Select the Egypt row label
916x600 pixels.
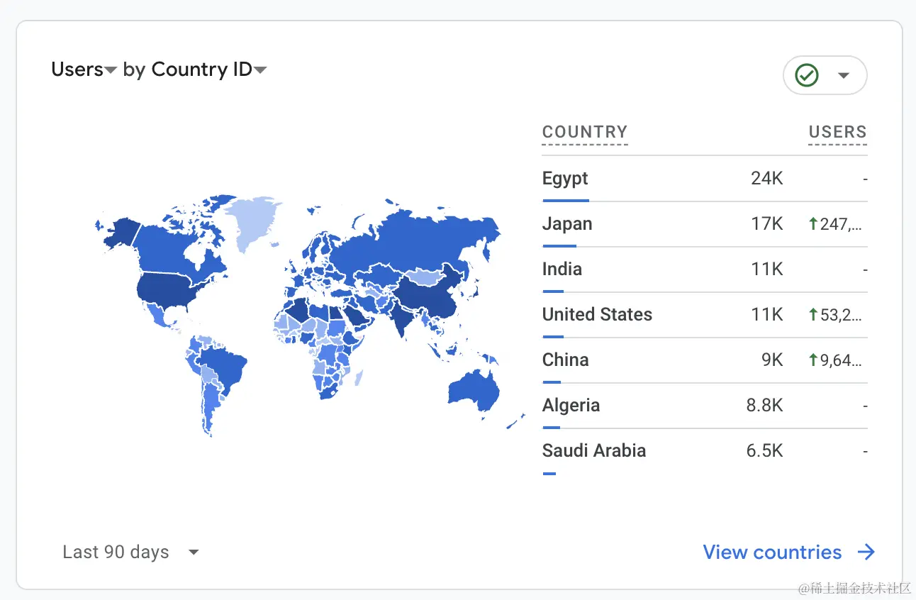click(565, 178)
